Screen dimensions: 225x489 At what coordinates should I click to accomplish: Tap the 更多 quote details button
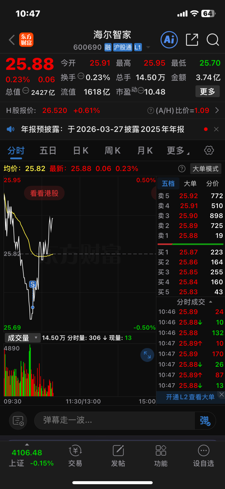(x=208, y=92)
